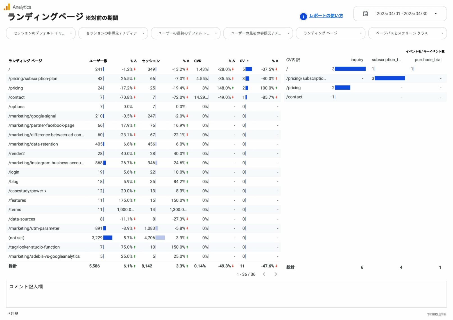Sort table by ユーザー数 column header

[98, 61]
